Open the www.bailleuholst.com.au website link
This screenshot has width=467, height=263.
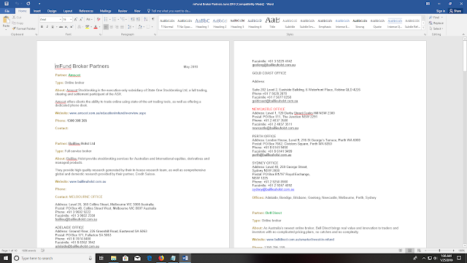tap(88, 181)
